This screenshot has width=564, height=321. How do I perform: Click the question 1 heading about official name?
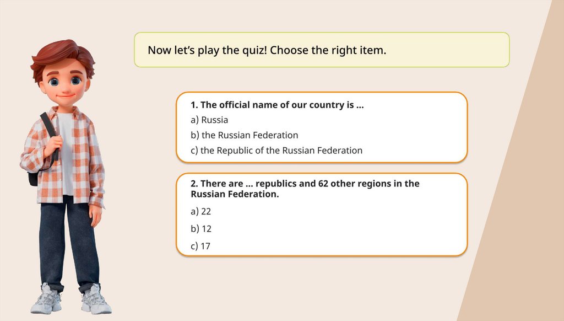(277, 105)
